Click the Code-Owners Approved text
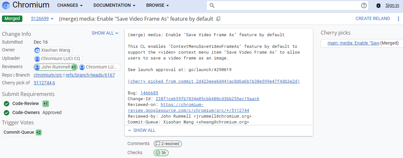The image size is (403, 158). coord(52,113)
